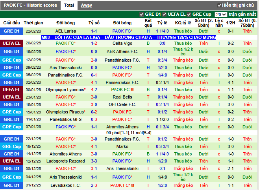Click the red card icon beside PAOK FC vs Lyonnais

click(132, 90)
